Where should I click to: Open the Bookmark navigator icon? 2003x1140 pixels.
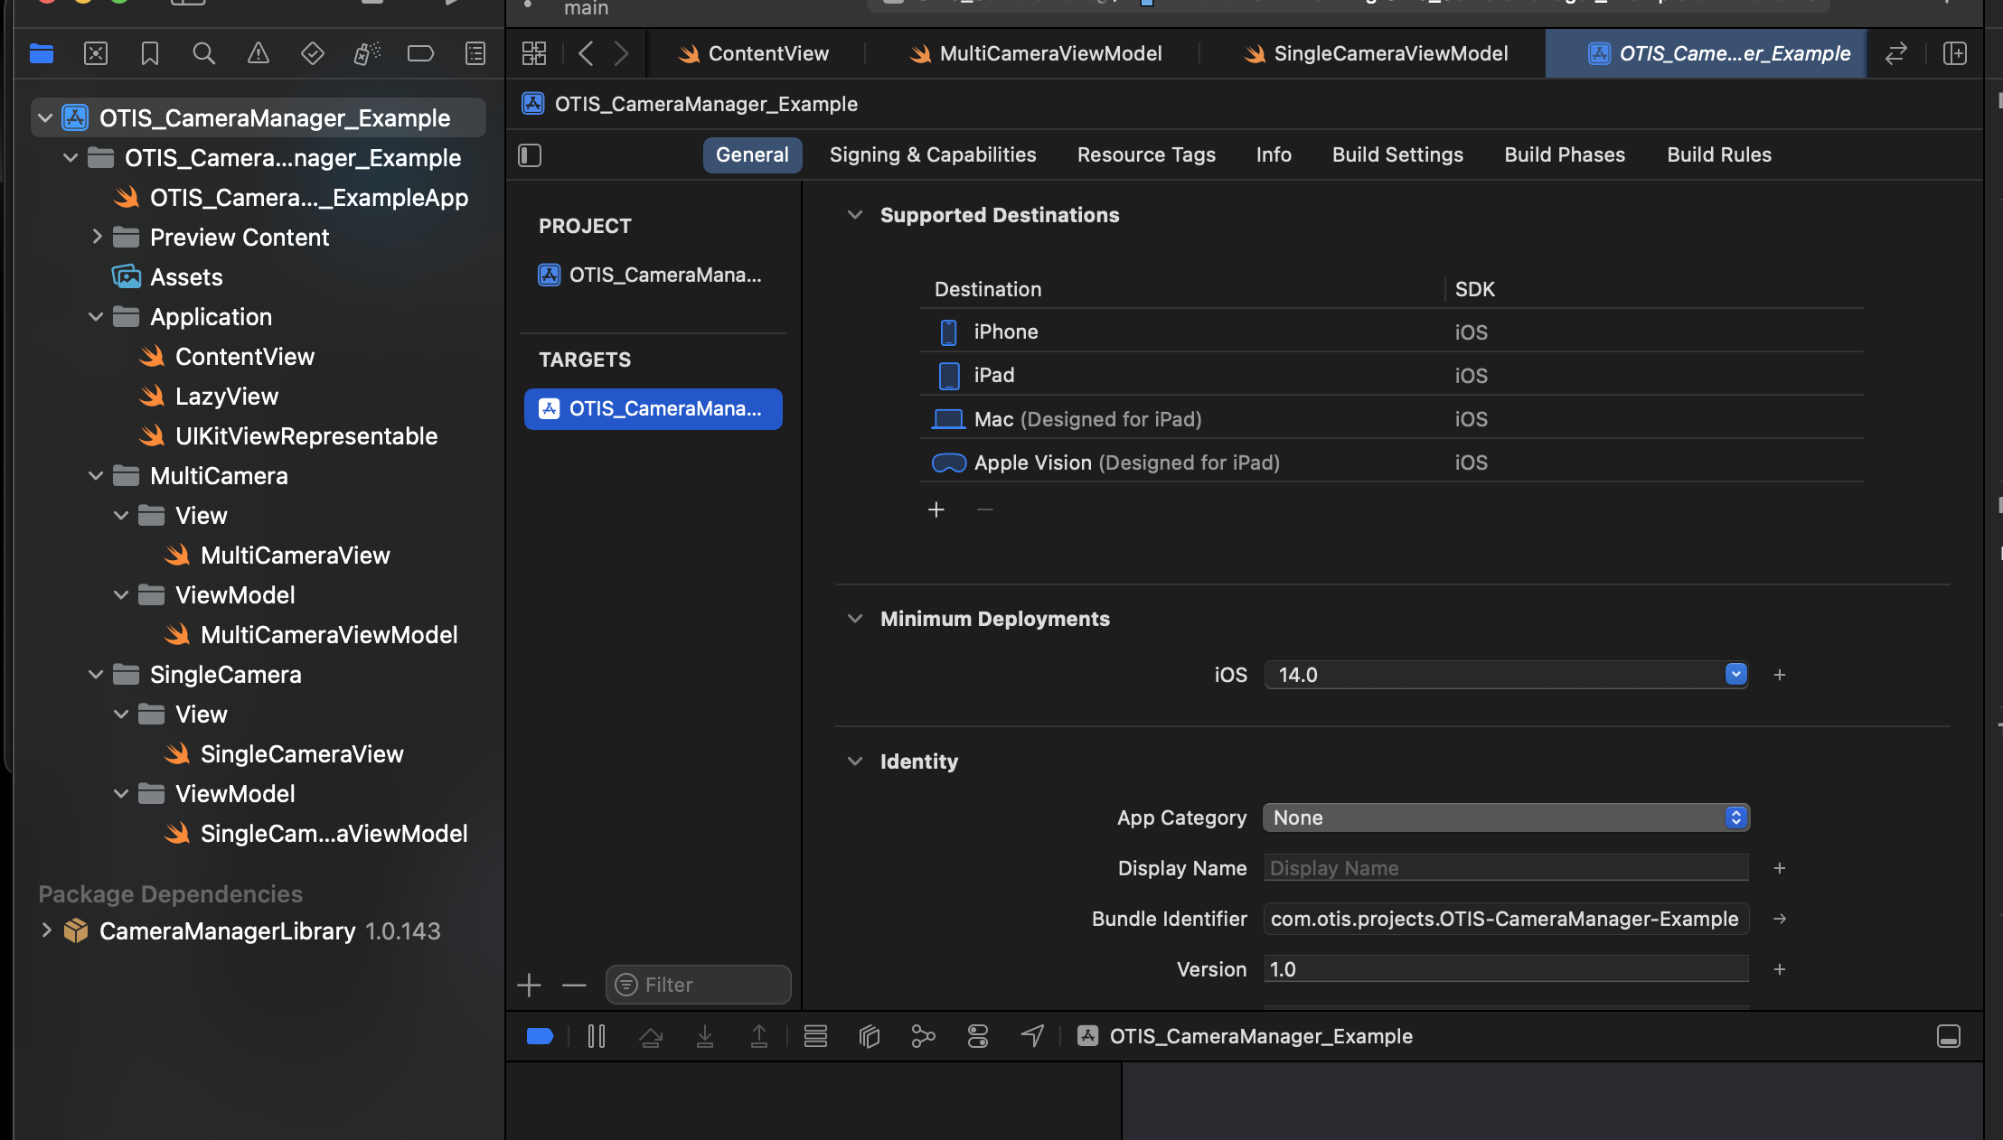point(150,53)
